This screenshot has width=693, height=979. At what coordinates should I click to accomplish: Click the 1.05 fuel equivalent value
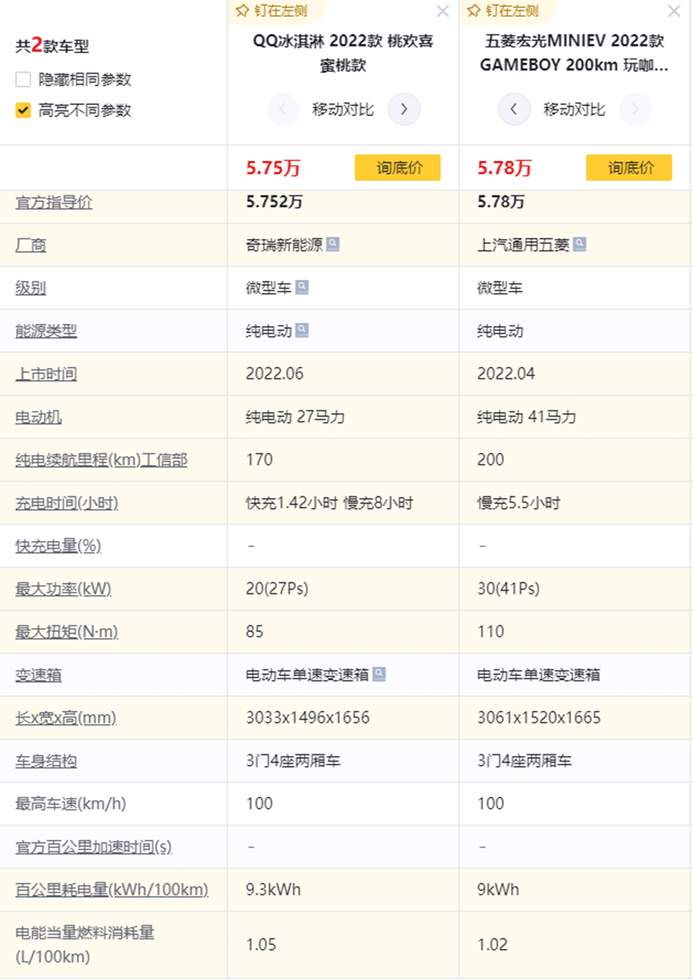(x=261, y=945)
